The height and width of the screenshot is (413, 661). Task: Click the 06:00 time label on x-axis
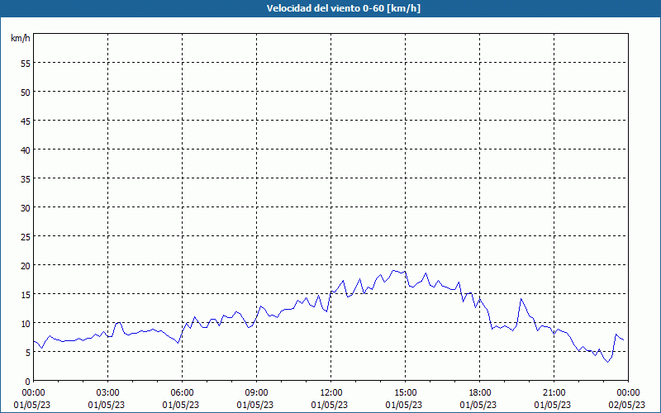coord(182,393)
